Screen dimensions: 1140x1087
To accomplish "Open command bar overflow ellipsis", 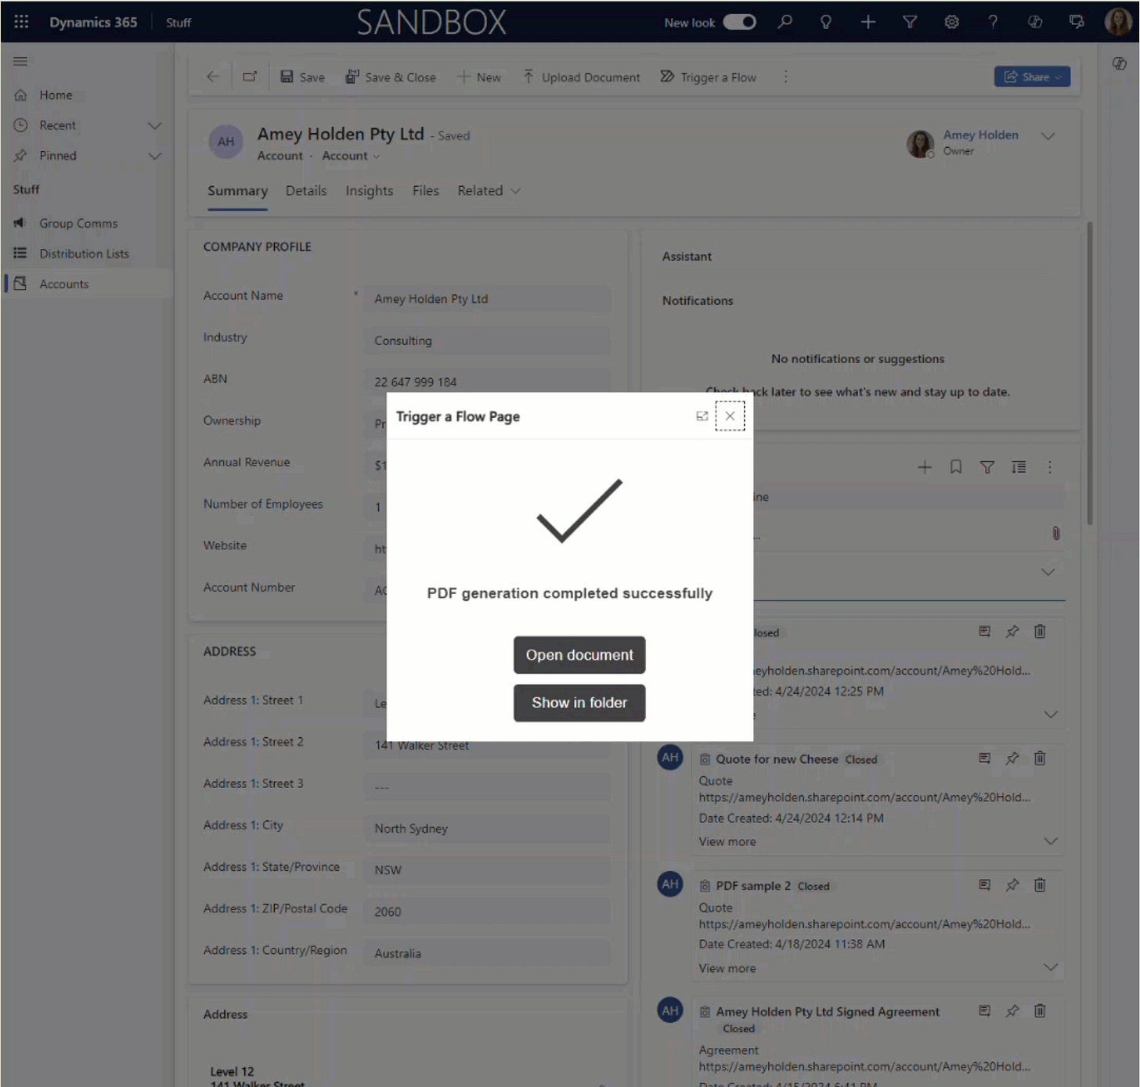I will pos(785,77).
